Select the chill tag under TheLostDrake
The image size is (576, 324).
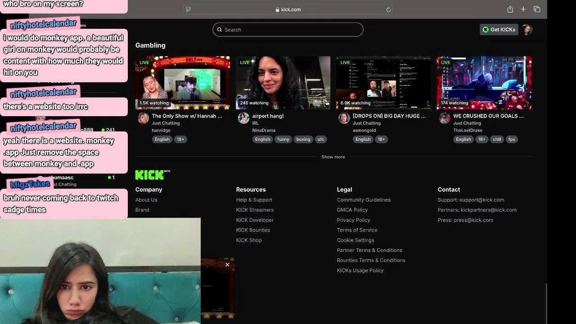coord(497,139)
